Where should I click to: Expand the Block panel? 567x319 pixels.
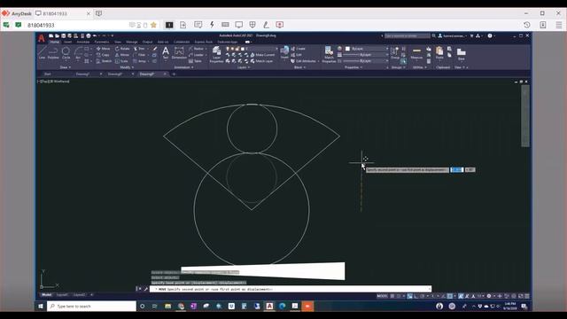tap(299, 67)
